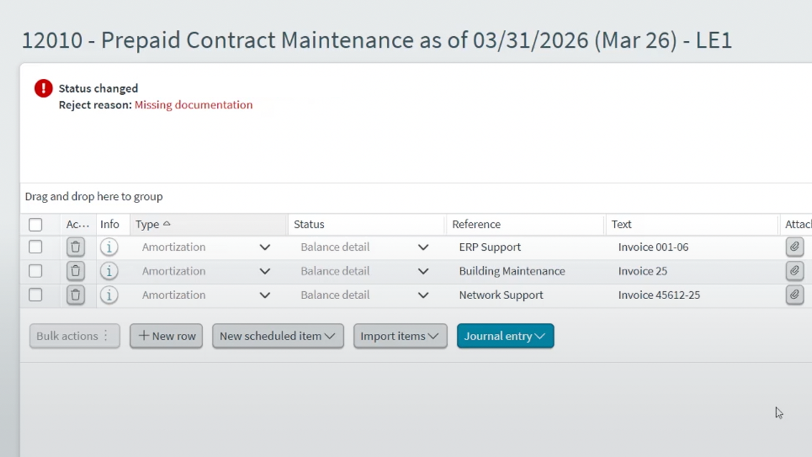Click the Reference column header
This screenshot has height=457, width=812.
(x=476, y=224)
